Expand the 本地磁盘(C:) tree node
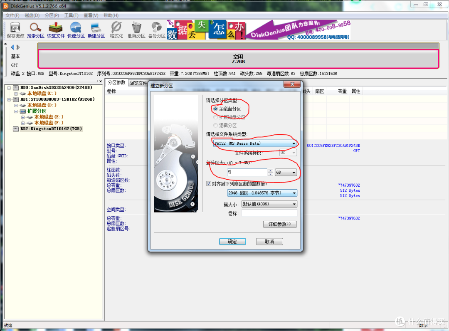The height and width of the screenshot is (331, 449). 16,94
